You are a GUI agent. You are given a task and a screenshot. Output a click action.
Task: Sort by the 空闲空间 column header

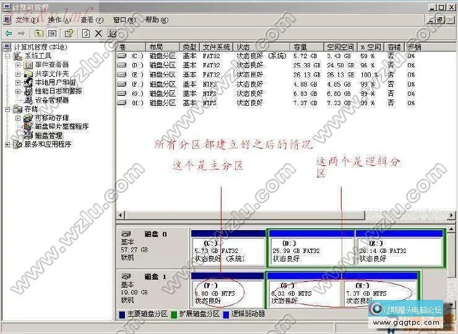(x=340, y=47)
